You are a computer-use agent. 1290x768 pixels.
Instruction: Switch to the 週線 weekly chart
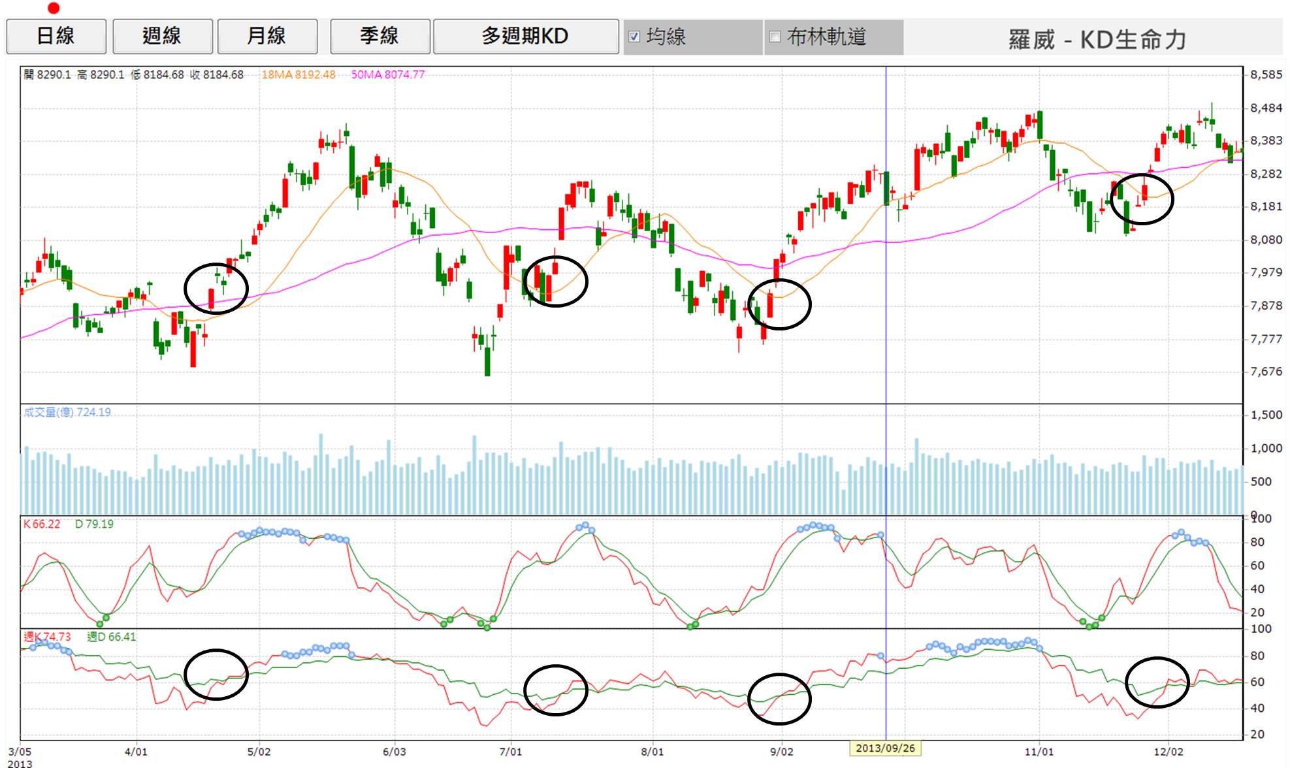coord(162,36)
